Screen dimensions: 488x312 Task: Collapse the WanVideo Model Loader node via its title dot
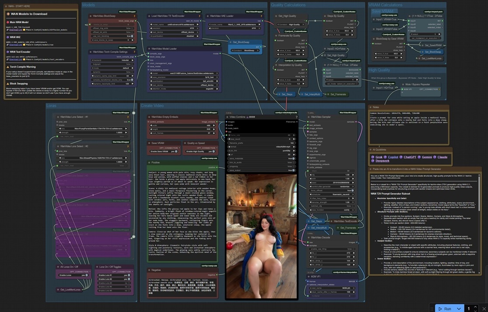click(x=150, y=49)
